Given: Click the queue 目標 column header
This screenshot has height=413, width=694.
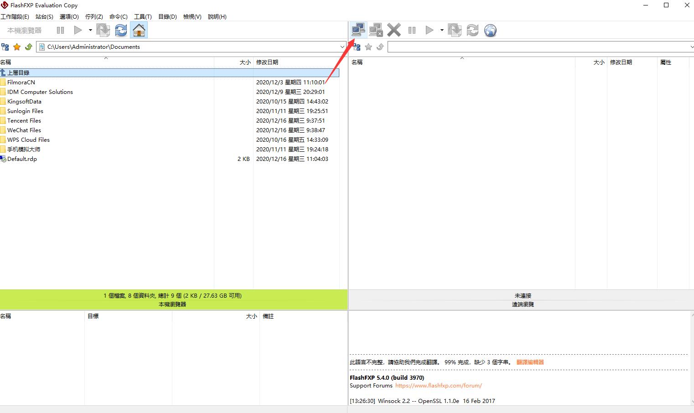Looking at the screenshot, I should point(128,316).
